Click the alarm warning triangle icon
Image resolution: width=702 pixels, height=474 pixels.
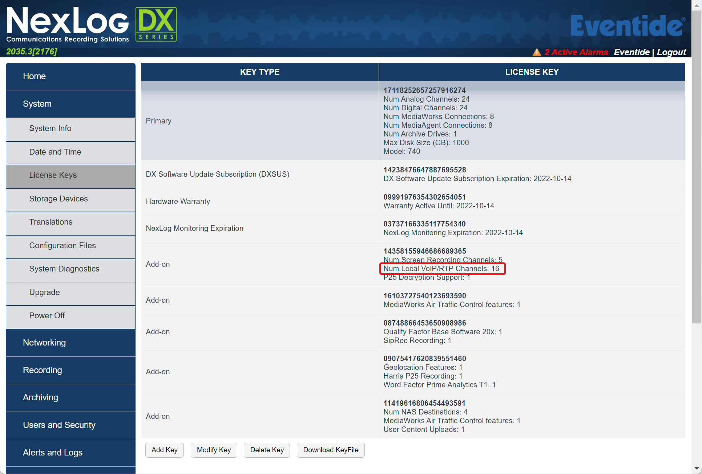tap(537, 52)
